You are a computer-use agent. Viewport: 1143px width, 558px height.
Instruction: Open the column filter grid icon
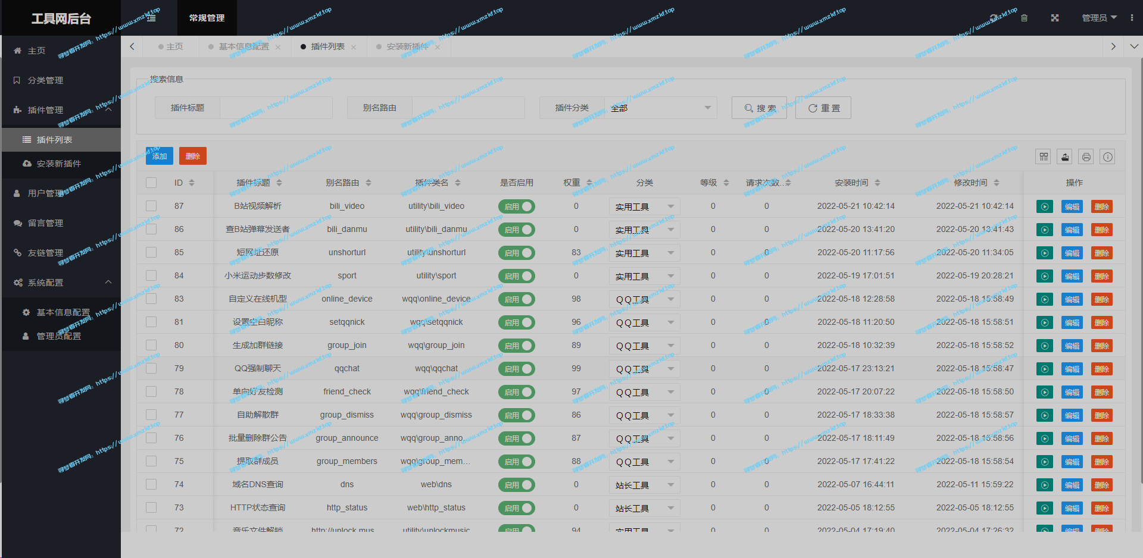tap(1044, 157)
